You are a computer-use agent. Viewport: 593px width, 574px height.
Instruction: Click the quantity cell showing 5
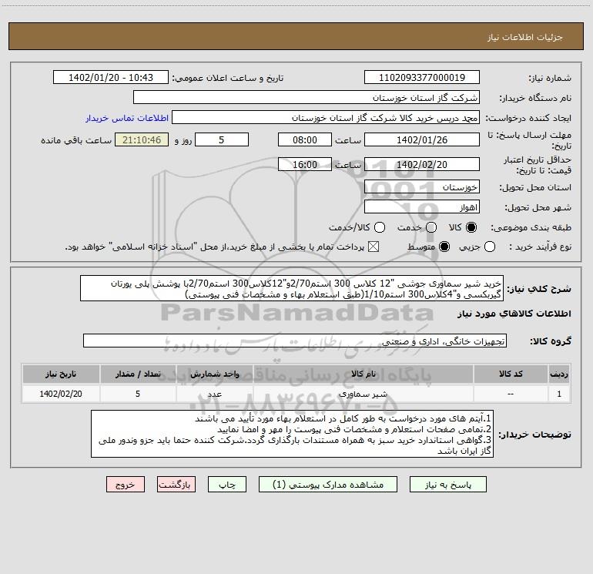click(138, 394)
